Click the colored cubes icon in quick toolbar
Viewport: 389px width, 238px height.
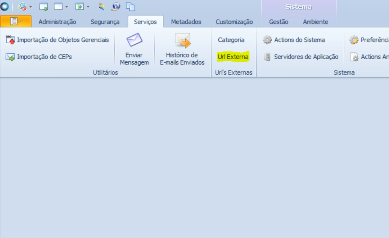(23, 6)
